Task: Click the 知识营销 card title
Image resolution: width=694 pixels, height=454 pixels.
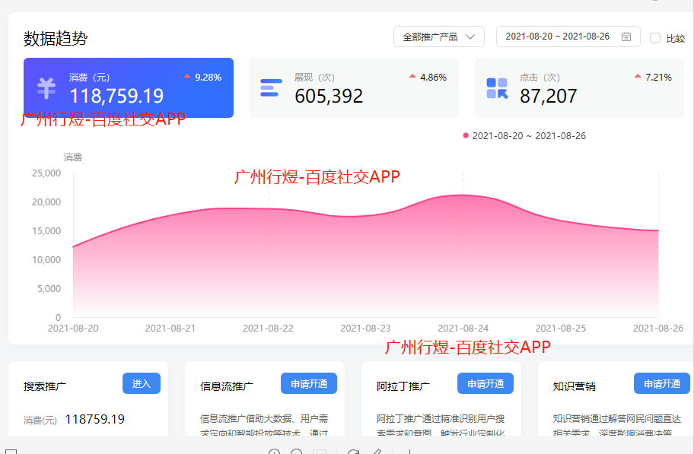Action: coord(574,386)
